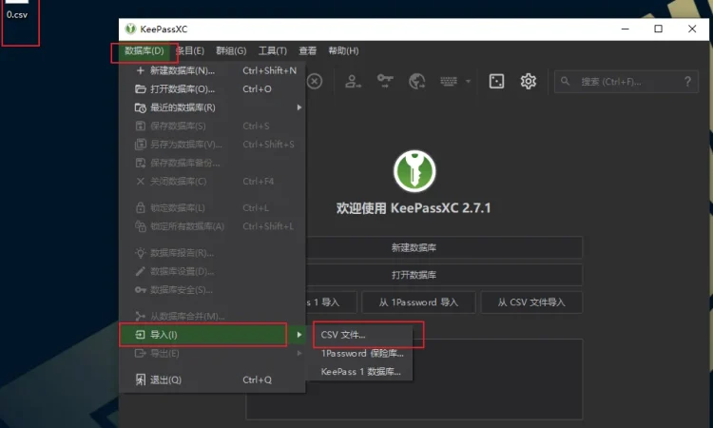
Task: Open the 帮助(H) menu
Action: coord(343,51)
